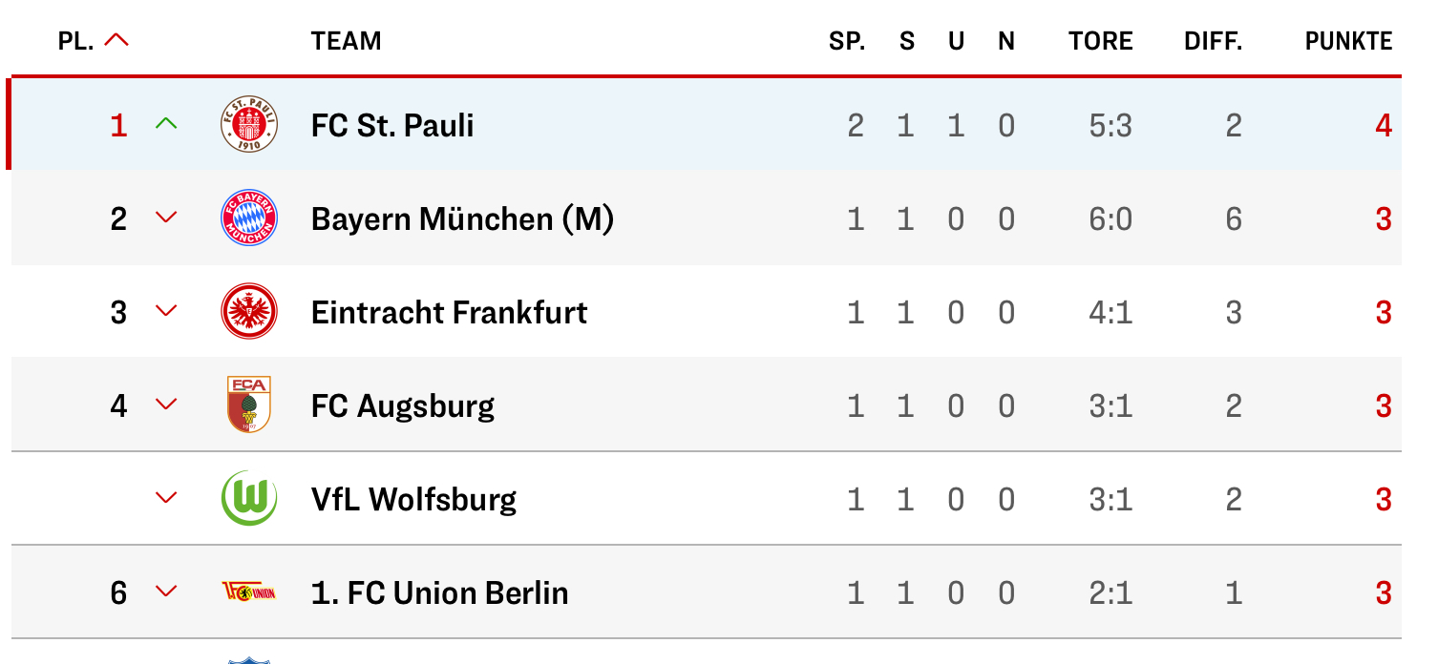Click the Eintracht Frankfurt eagle crest
Viewport: 1438px width, 664px height.
coord(248,312)
